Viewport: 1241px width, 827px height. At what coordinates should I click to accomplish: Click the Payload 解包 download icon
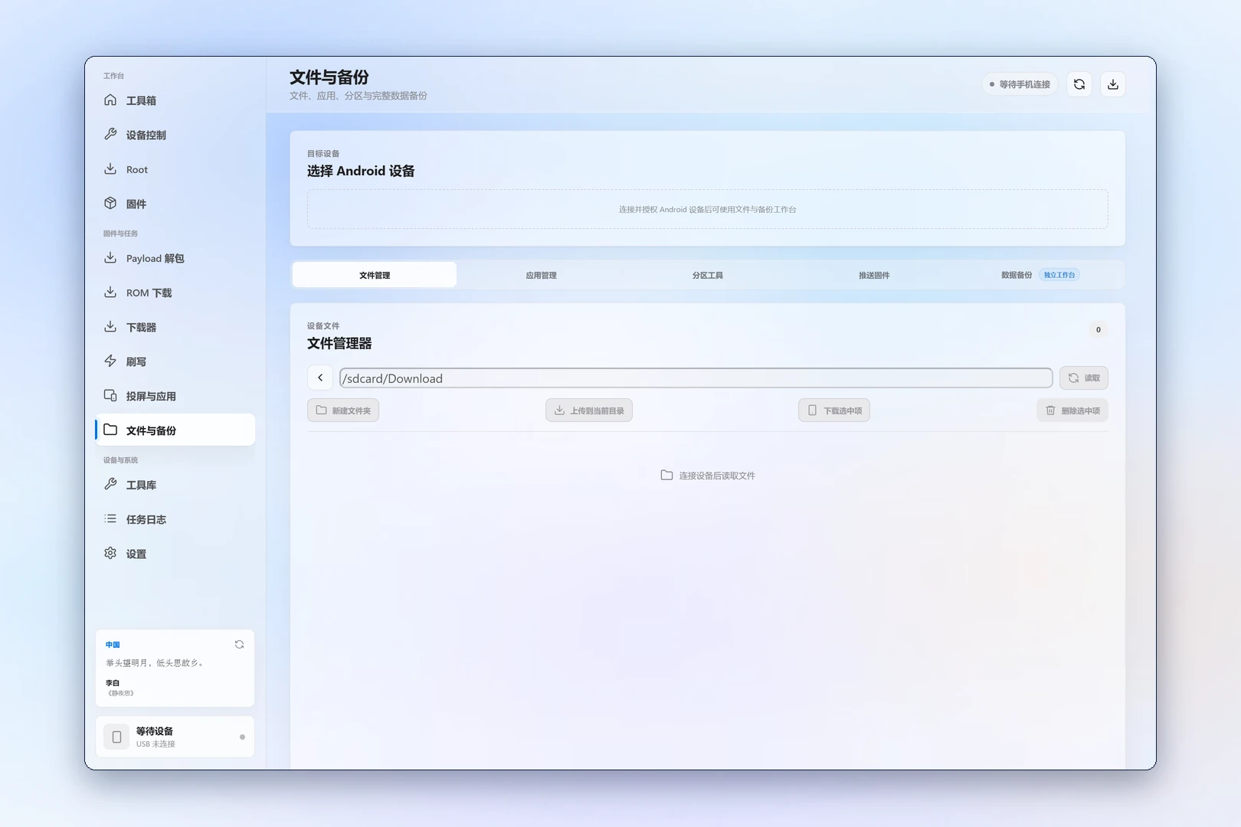click(x=110, y=258)
